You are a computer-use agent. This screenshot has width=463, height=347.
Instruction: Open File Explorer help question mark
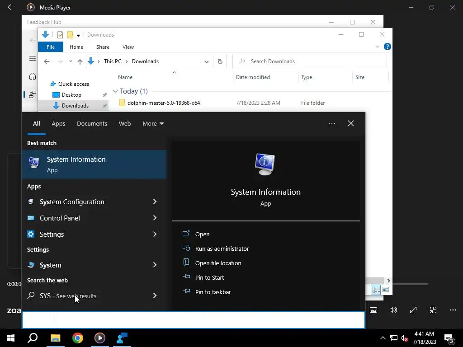[387, 47]
